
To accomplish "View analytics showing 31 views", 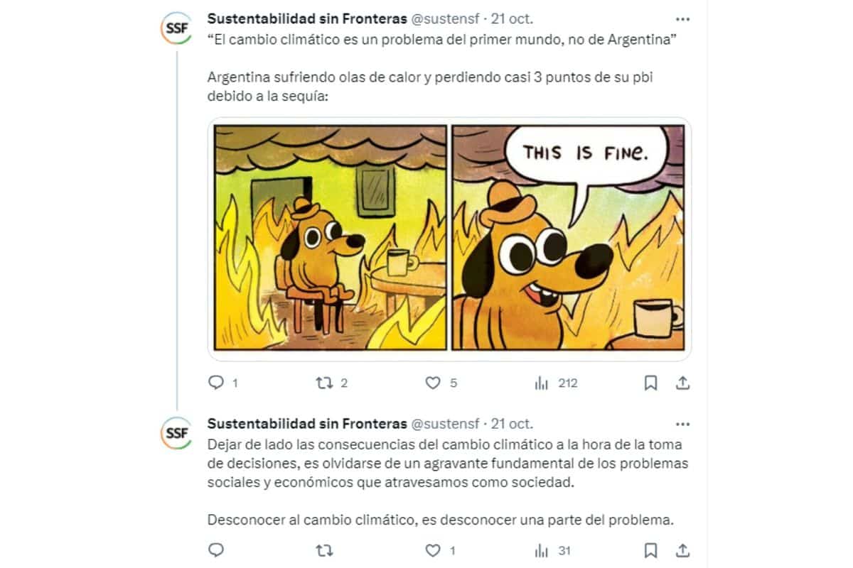I will 542,550.
